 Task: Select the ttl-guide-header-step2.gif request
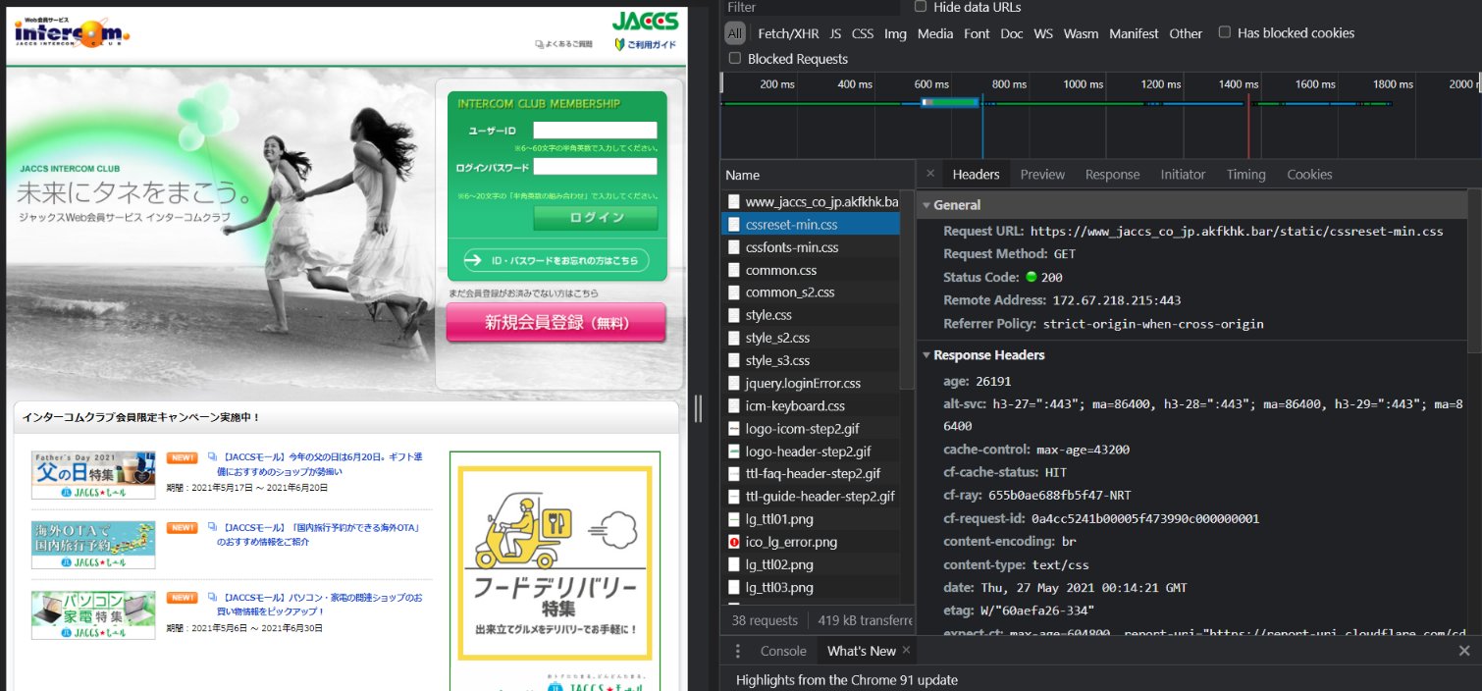click(x=810, y=497)
